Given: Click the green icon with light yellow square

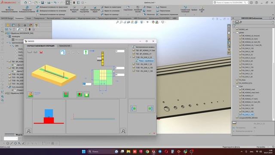Looking at the screenshot, I should coord(86,94).
